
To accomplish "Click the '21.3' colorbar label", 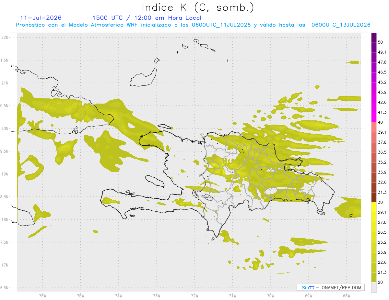I will (x=382, y=272).
